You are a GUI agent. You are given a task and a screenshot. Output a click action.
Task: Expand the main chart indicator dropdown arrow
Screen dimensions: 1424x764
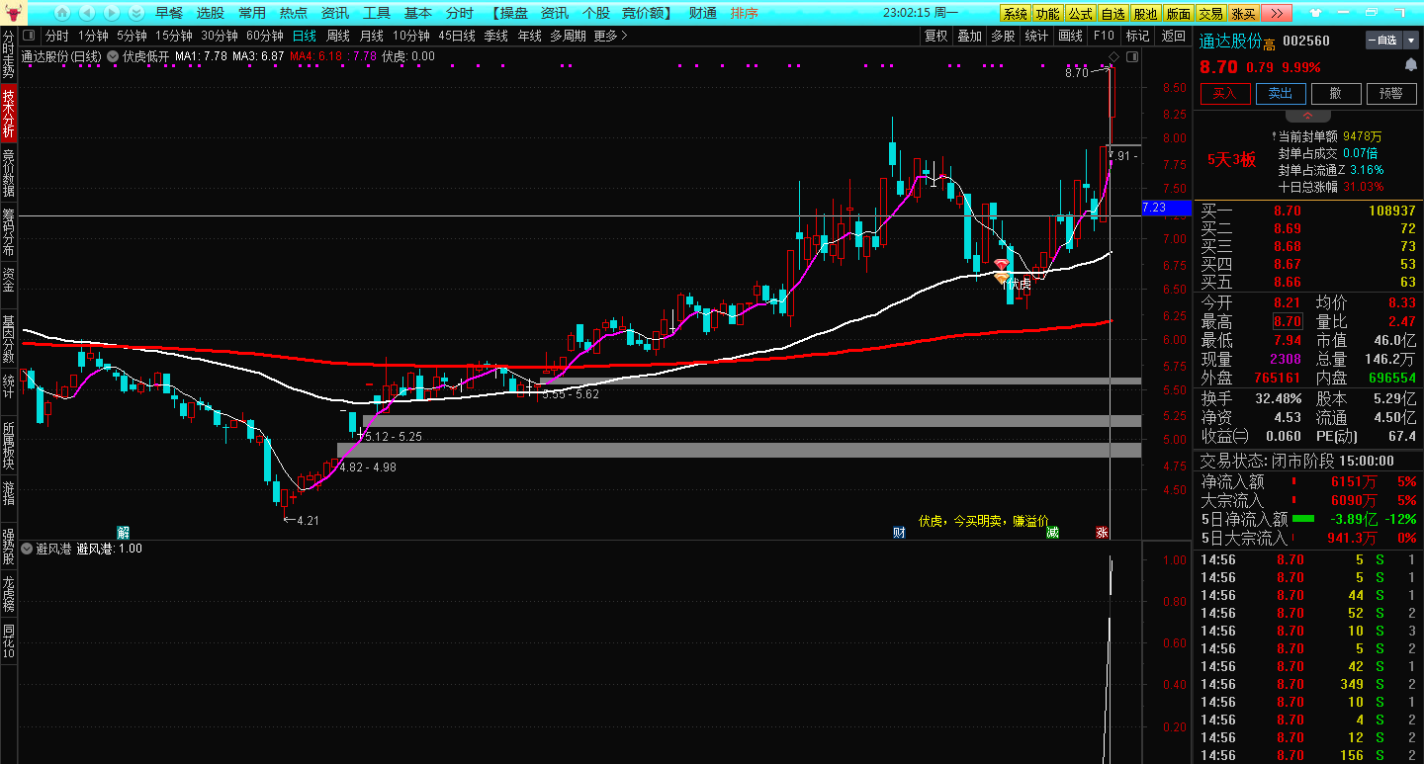coord(112,56)
